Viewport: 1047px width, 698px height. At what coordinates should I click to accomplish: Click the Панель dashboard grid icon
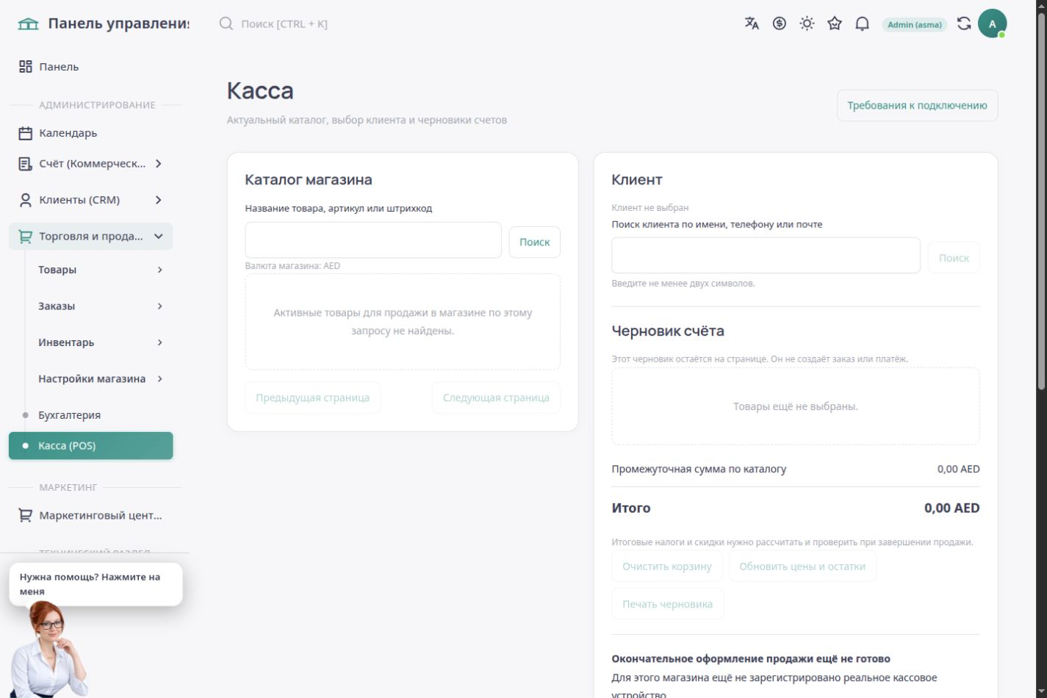(x=26, y=67)
